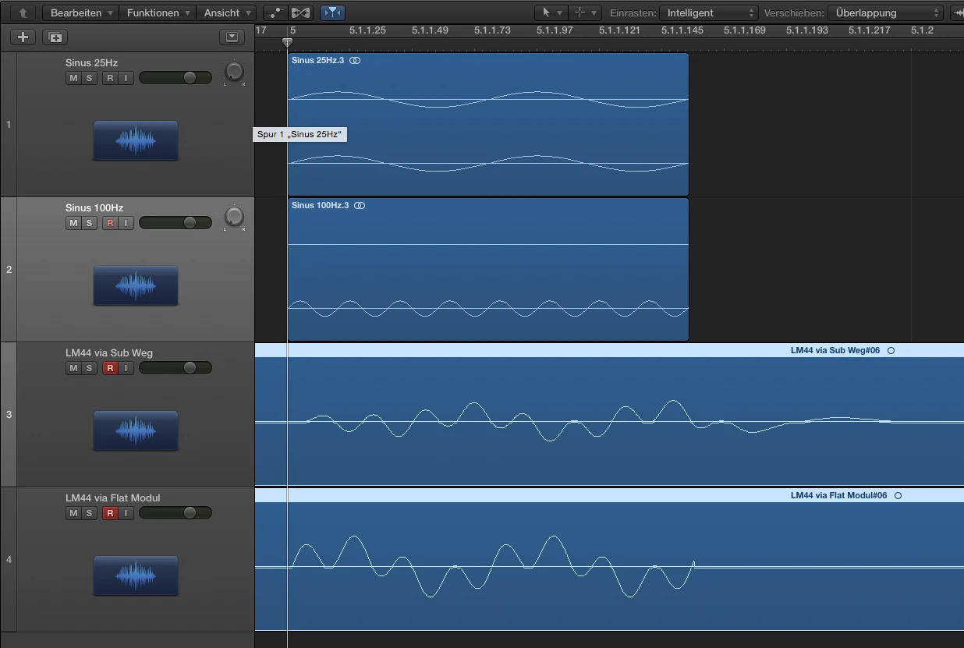The height and width of the screenshot is (648, 964).
Task: Click the track header options dropdown button
Action: pyautogui.click(x=232, y=37)
